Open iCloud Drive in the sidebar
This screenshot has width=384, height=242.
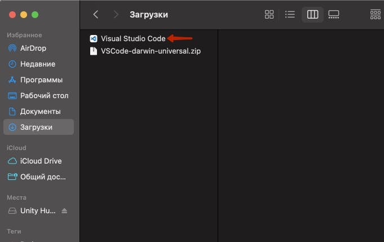tap(39, 161)
